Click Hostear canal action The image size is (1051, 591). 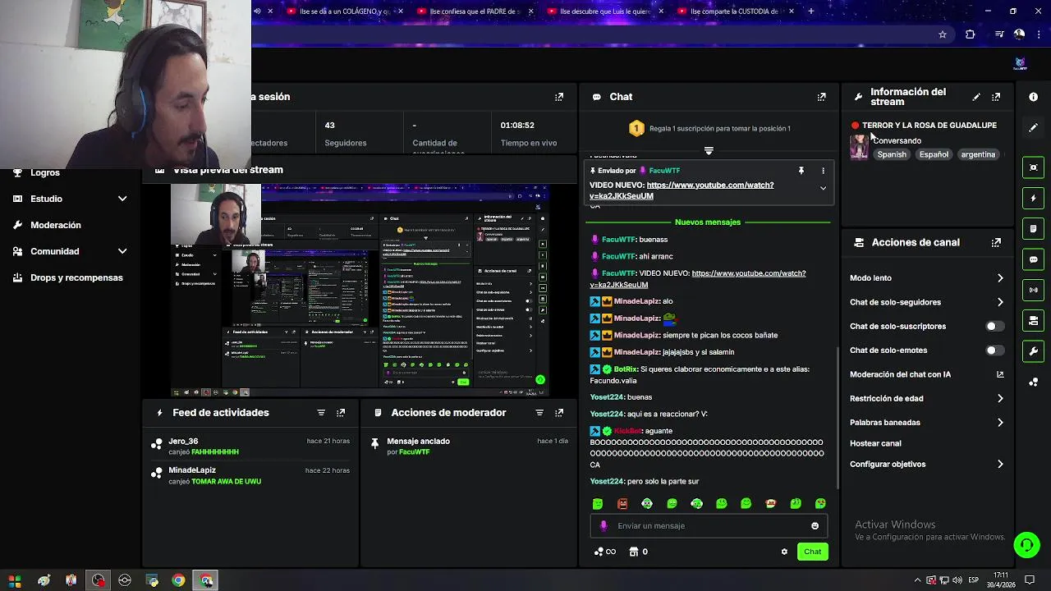click(x=875, y=443)
